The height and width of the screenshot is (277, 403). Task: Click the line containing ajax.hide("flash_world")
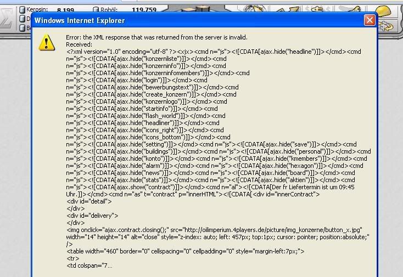(x=145, y=116)
